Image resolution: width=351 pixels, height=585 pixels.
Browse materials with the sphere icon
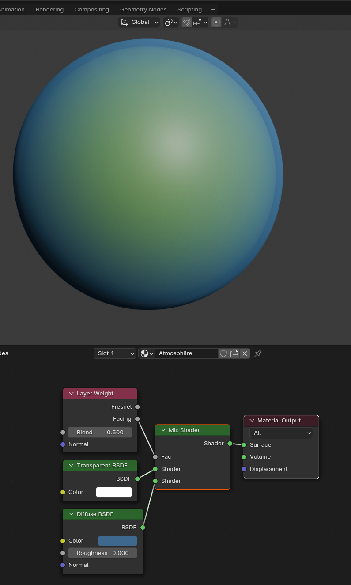146,353
